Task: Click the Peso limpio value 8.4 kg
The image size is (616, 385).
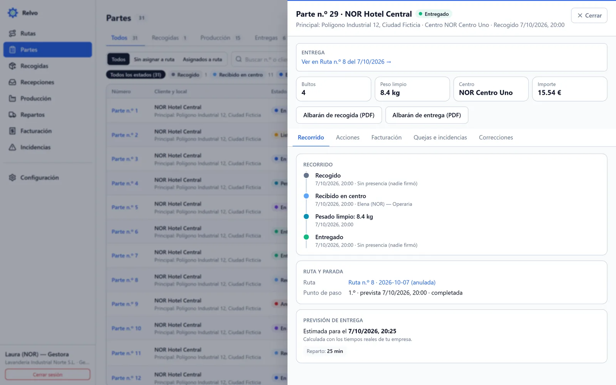Action: pos(390,92)
